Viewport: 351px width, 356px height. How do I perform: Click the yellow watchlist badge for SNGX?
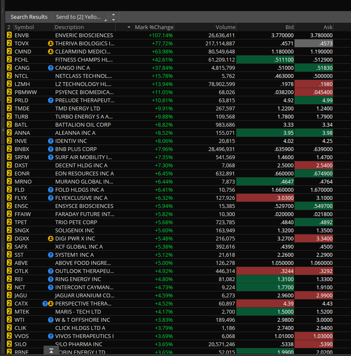pos(9,230)
